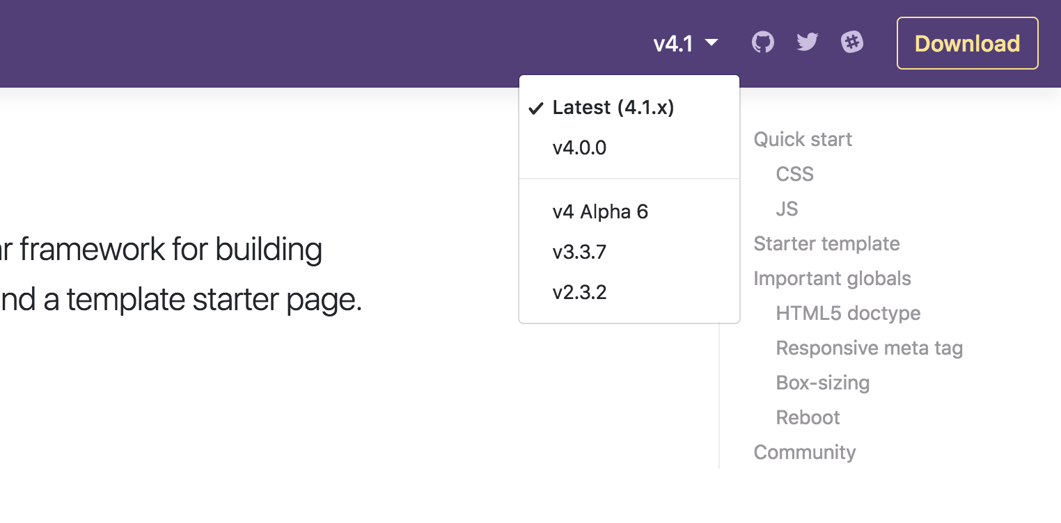The image size is (1061, 523).
Task: Jump to Community section
Action: pyautogui.click(x=805, y=452)
